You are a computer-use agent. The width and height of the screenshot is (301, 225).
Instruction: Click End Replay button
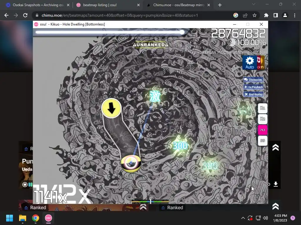pos(253,94)
